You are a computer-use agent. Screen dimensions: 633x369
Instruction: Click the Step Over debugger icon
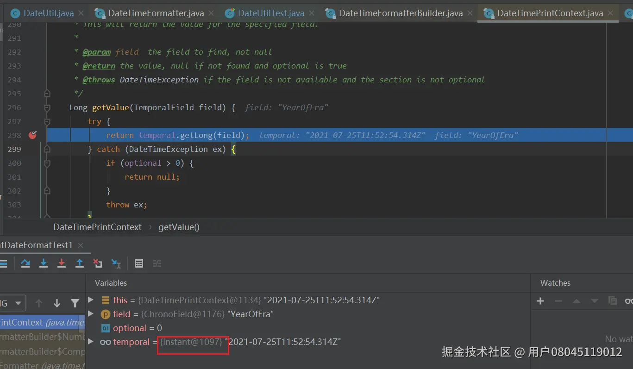(25, 263)
